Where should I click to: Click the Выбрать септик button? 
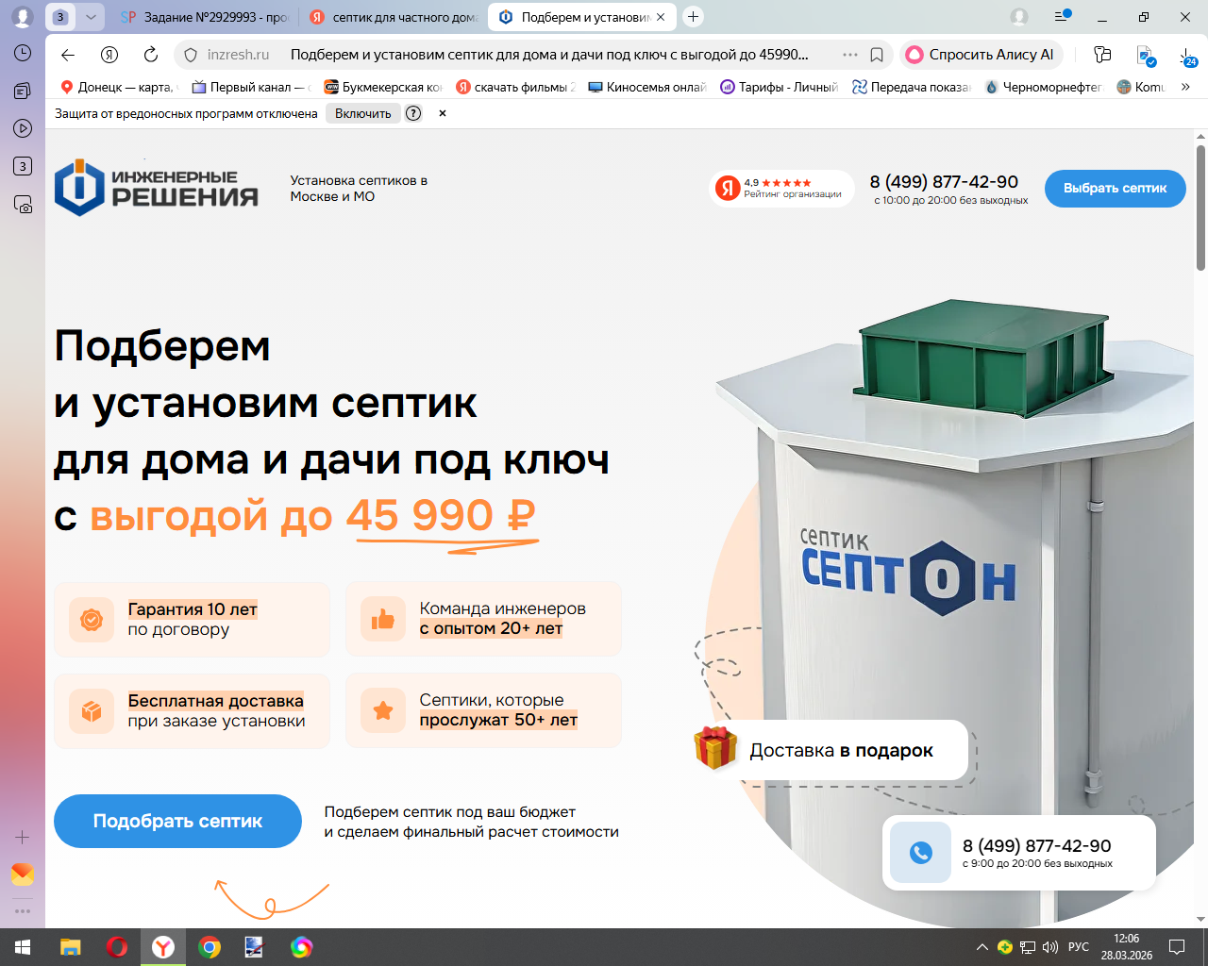[1116, 188]
